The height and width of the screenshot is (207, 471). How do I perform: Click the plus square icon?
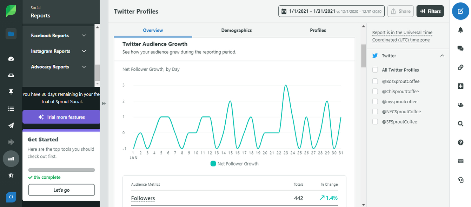click(460, 86)
